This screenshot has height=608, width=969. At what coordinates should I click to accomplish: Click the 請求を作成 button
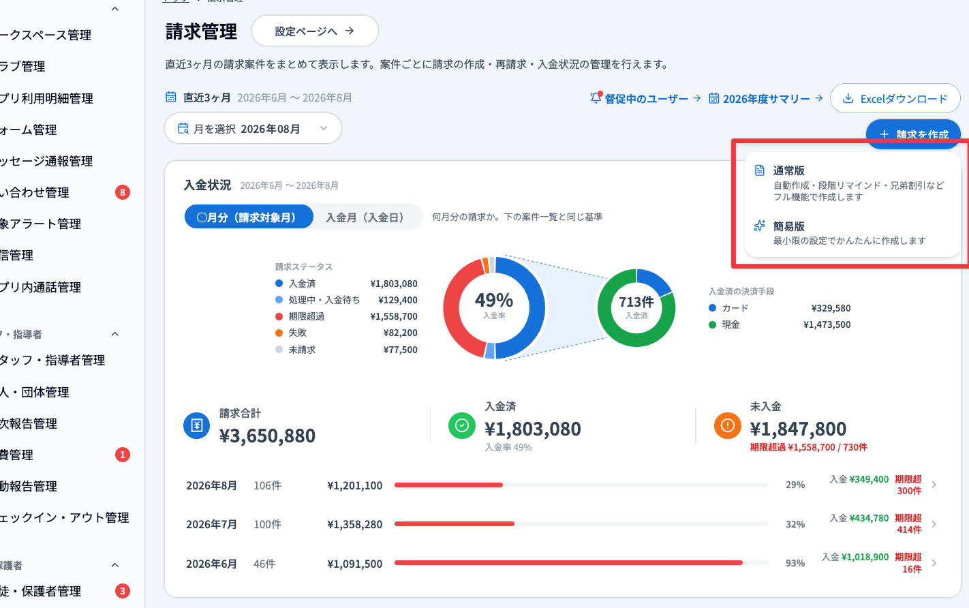[x=913, y=134]
